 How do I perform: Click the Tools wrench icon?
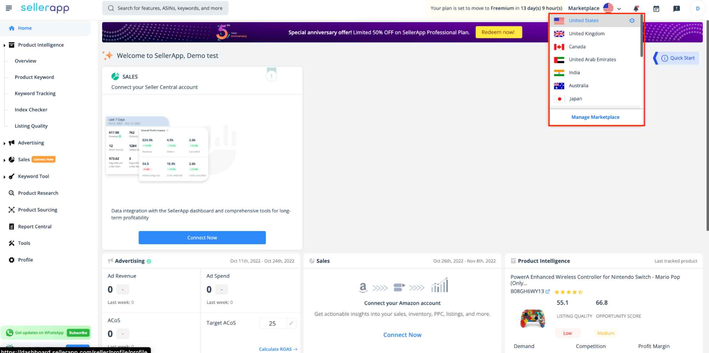tap(12, 243)
